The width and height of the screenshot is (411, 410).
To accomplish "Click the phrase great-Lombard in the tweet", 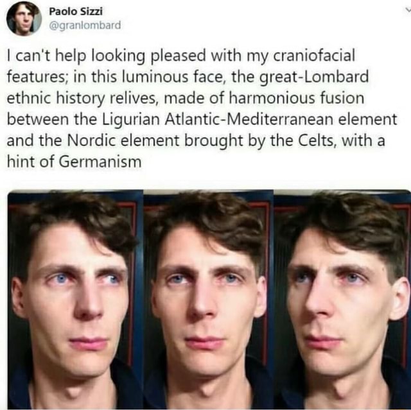I will [x=314, y=77].
